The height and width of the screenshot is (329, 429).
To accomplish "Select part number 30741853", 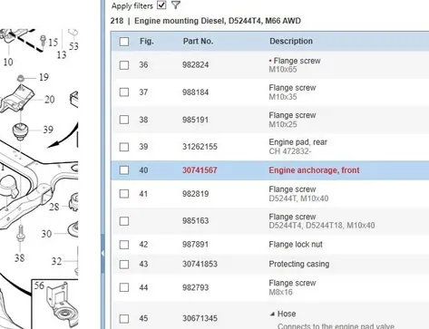I will click(x=200, y=264).
